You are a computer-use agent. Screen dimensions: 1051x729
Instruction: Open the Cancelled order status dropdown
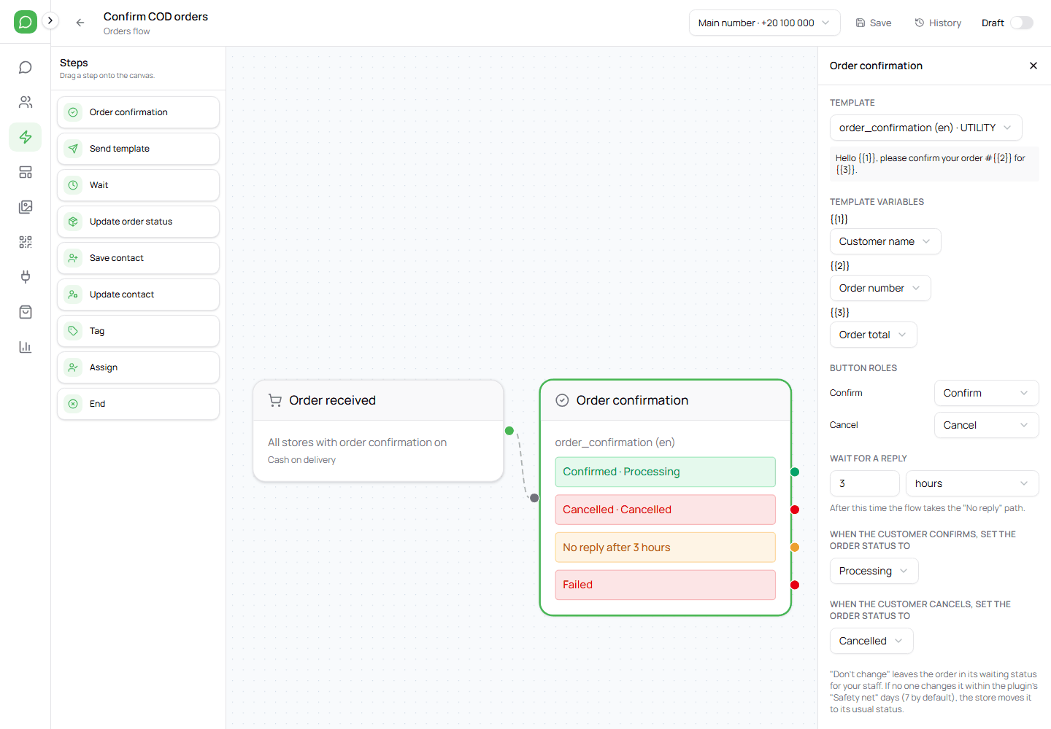[x=871, y=641]
